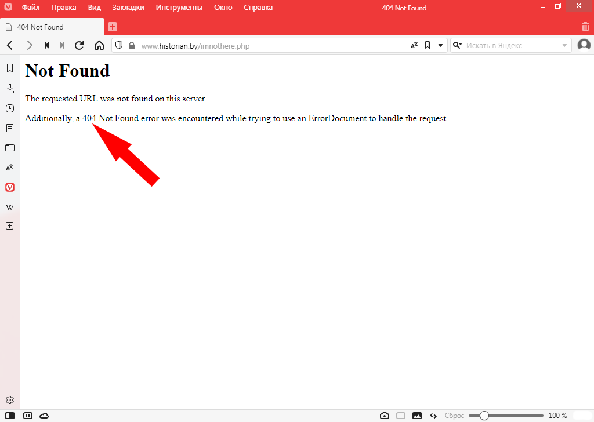Show the History panel clock icon
The image size is (594, 422).
9,108
